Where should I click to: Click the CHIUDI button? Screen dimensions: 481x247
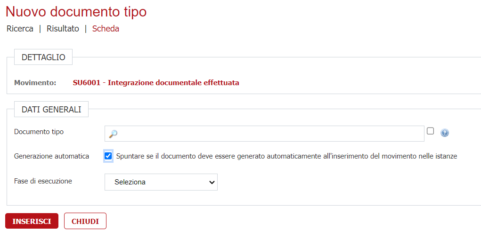point(85,221)
